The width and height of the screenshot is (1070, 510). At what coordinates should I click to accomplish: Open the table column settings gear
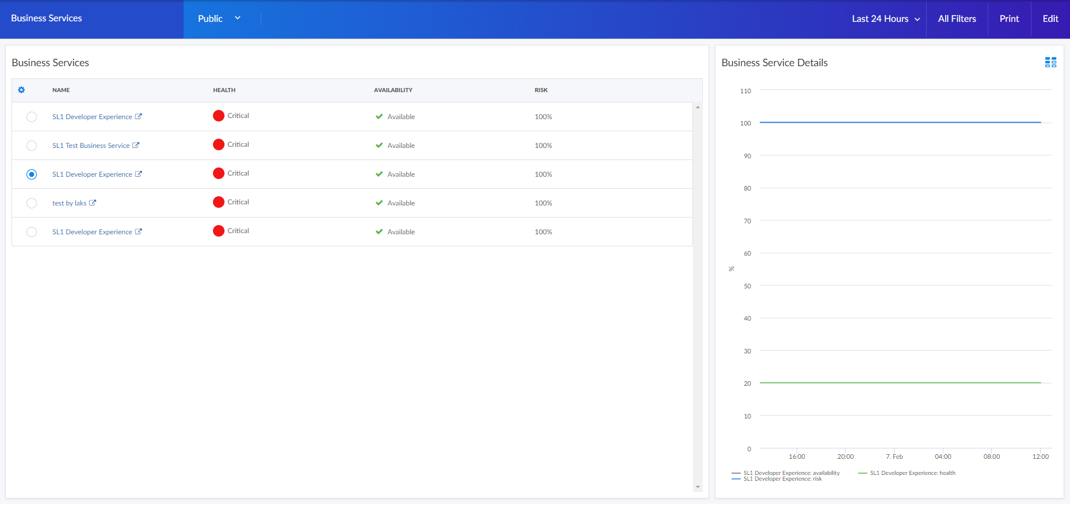tap(21, 90)
